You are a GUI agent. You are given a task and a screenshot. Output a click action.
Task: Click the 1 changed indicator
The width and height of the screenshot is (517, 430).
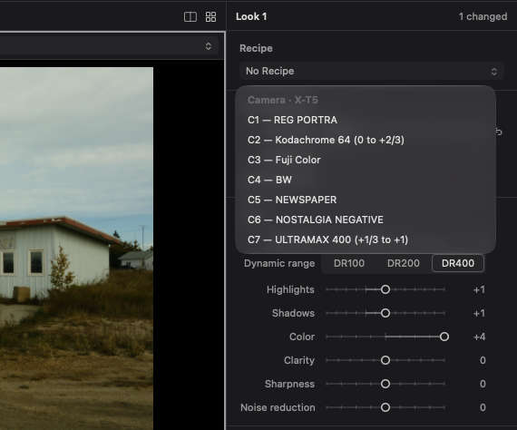[483, 16]
